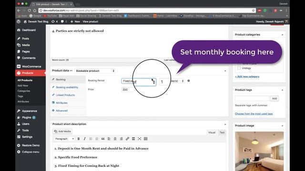Click the Add Media button
The image size is (305, 171).
pyautogui.click(x=62, y=132)
